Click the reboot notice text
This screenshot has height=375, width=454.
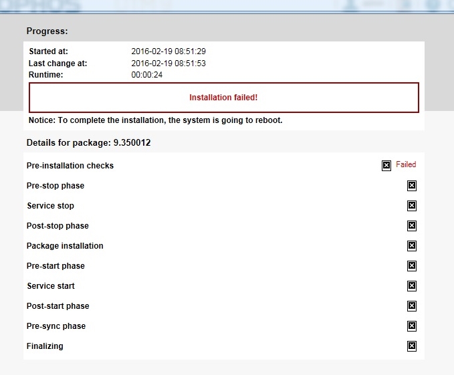(x=155, y=120)
